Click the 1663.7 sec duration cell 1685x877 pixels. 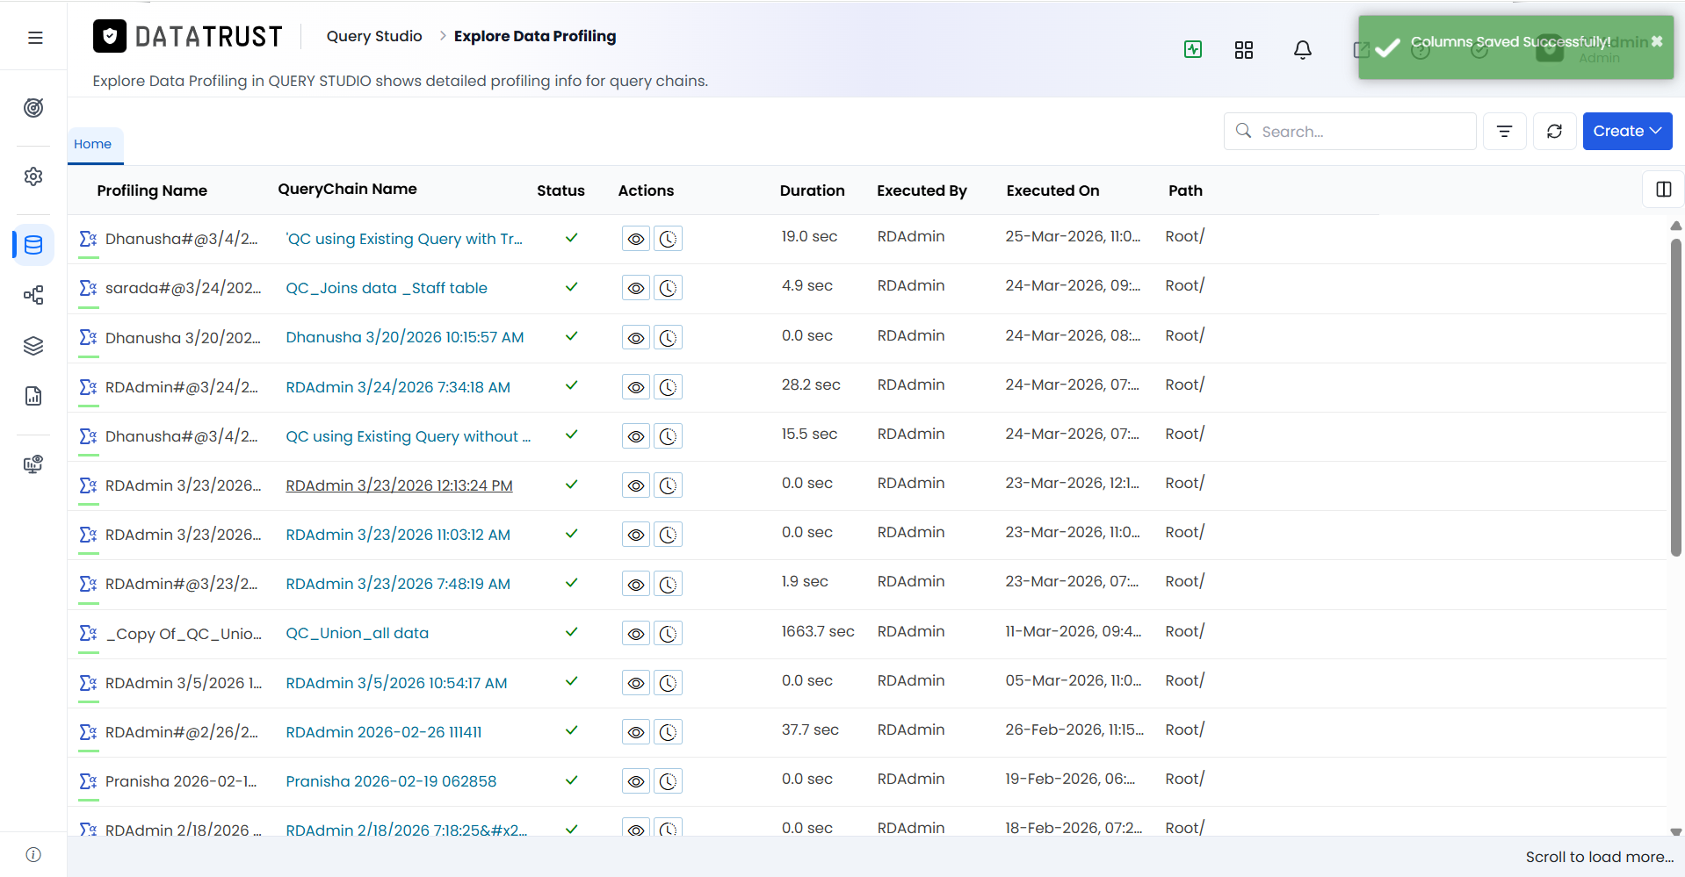818,631
